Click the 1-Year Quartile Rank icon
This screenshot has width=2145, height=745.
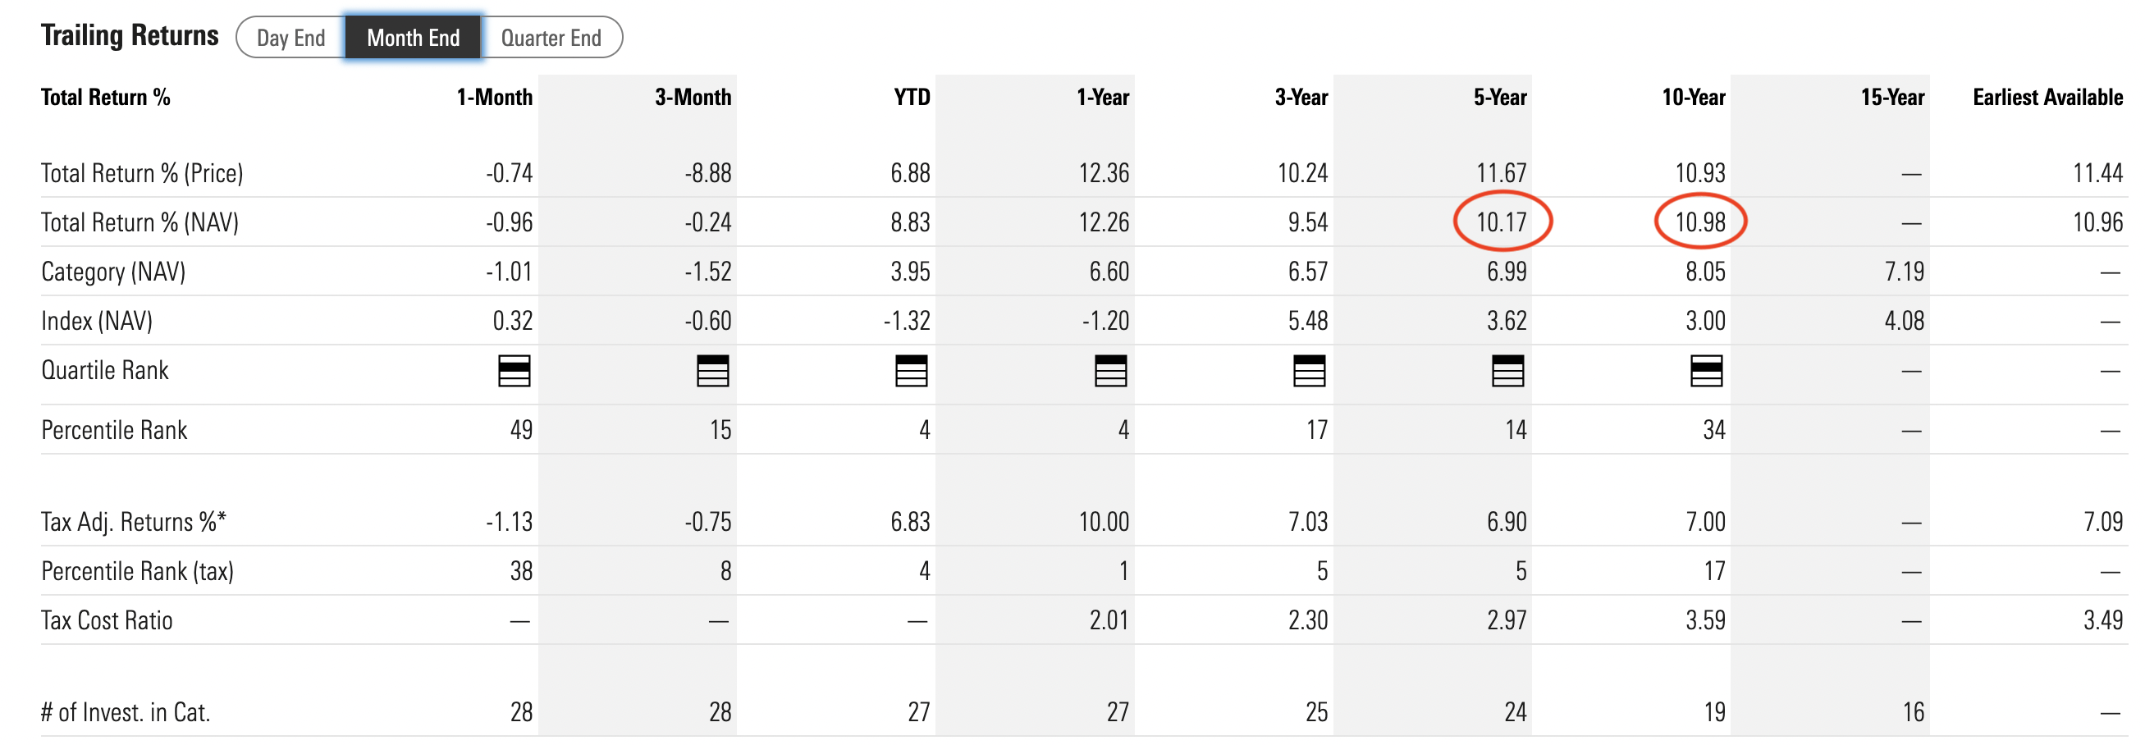pyautogui.click(x=1113, y=372)
